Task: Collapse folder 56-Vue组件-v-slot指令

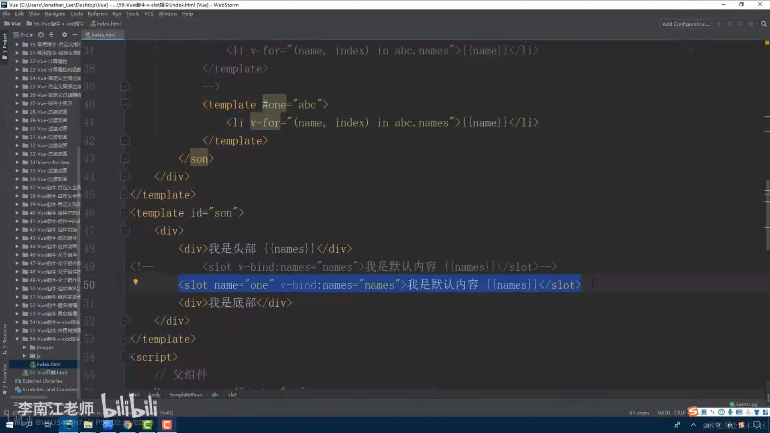Action: tap(17, 339)
